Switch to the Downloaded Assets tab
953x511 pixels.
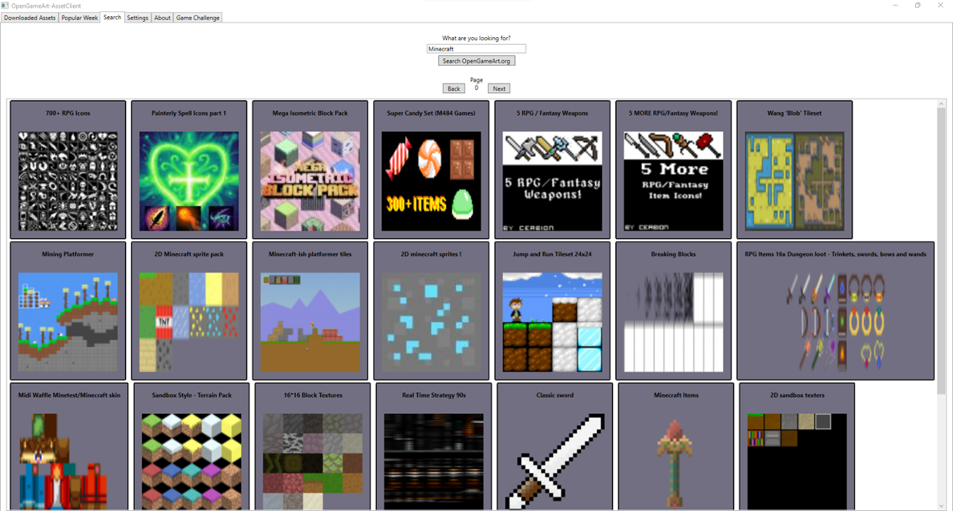(29, 18)
